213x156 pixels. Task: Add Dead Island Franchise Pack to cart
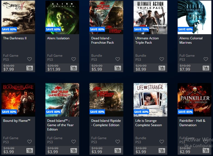118,68
